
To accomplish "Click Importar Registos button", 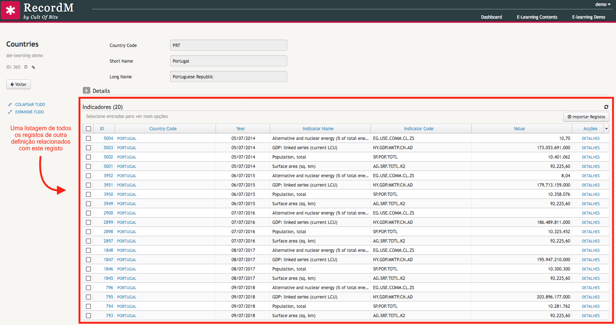I will 586,117.
